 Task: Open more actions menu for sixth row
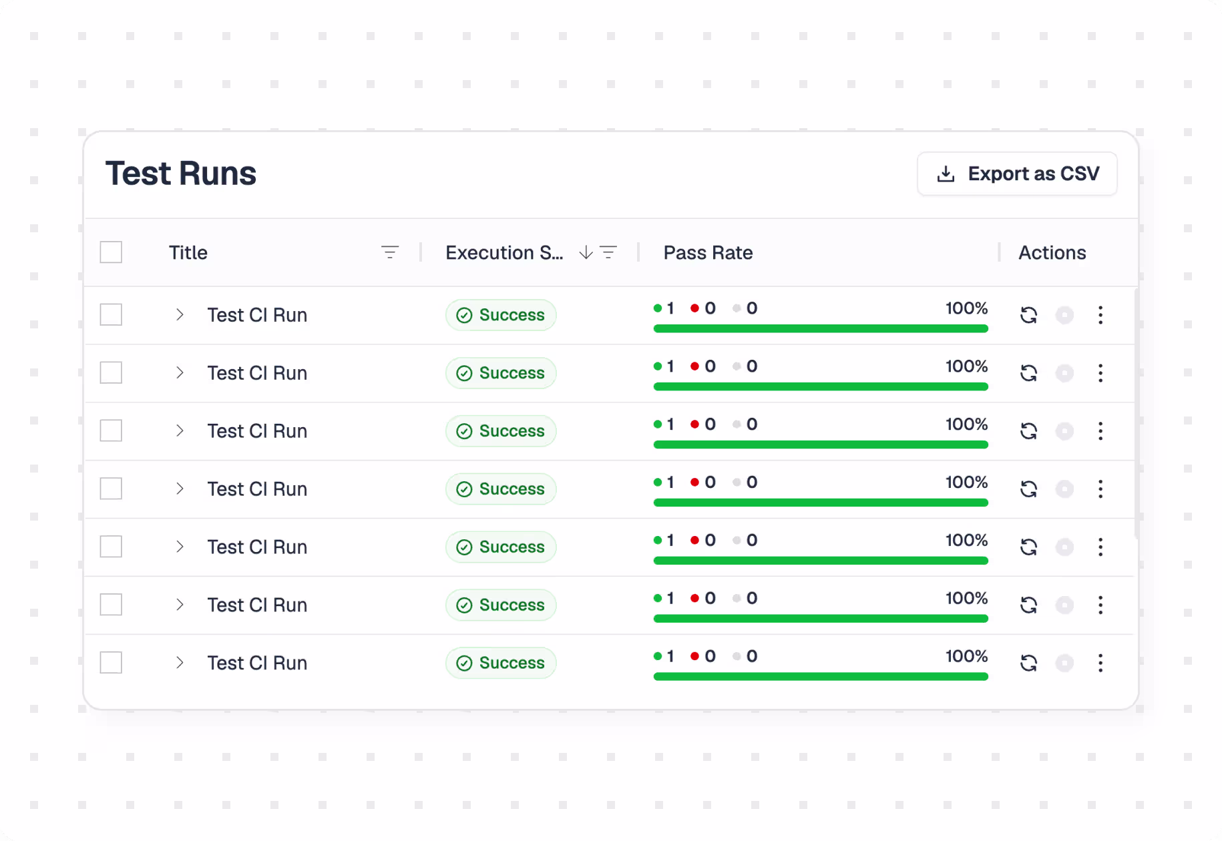click(x=1100, y=605)
